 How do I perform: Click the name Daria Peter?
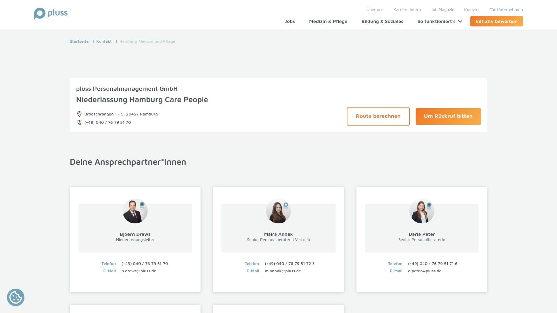(x=422, y=234)
